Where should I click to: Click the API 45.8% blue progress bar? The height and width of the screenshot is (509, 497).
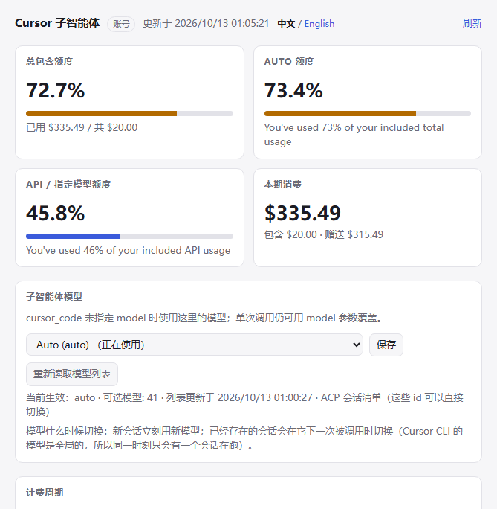click(129, 236)
